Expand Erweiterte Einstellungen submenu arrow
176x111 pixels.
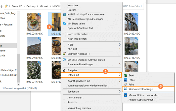[120, 64]
